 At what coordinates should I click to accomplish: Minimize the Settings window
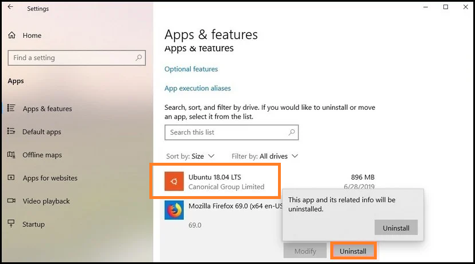(426, 7)
